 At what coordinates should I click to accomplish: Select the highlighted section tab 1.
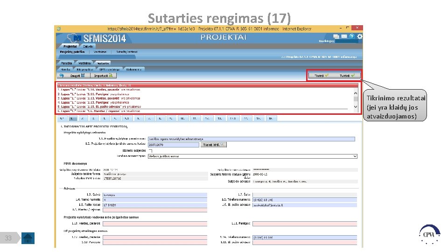[x=72, y=118]
